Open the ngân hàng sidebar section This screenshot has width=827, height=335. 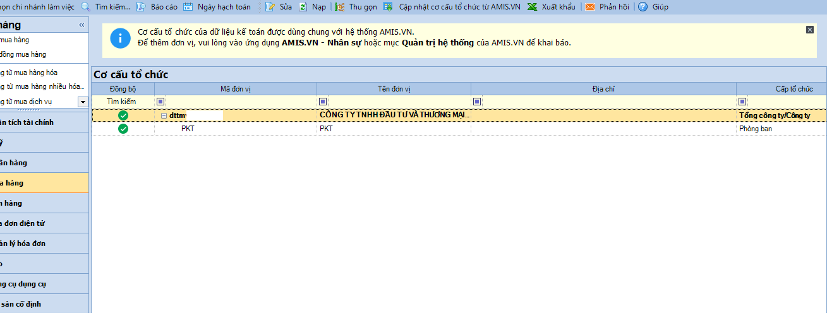(x=44, y=163)
